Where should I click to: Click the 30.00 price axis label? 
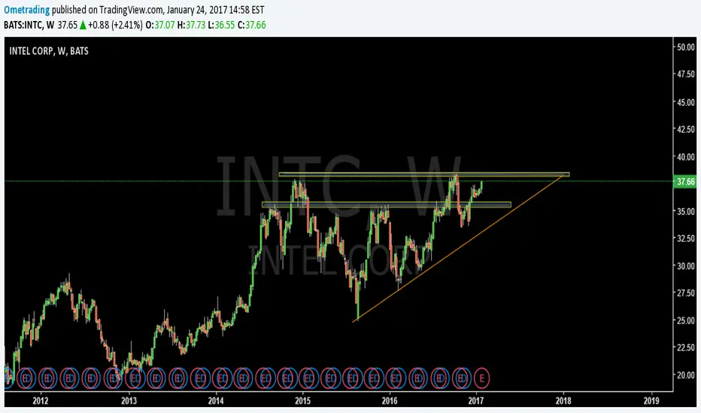pyautogui.click(x=686, y=266)
